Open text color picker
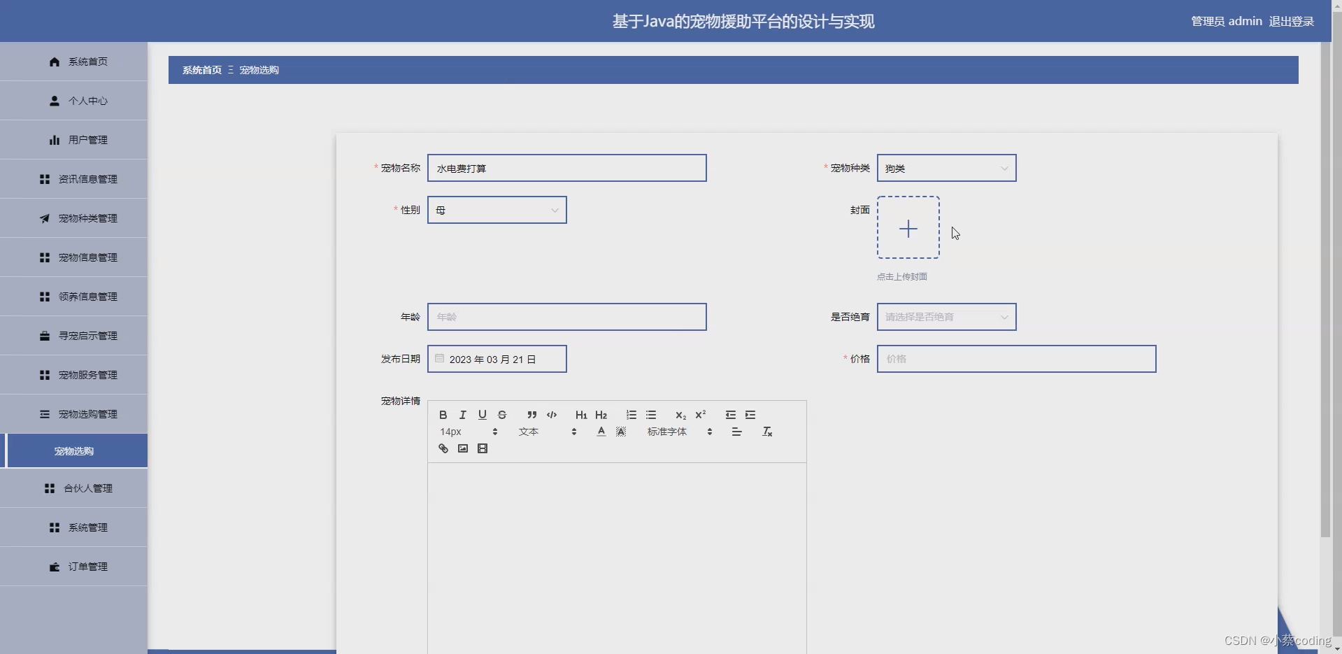1342x654 pixels. (601, 432)
